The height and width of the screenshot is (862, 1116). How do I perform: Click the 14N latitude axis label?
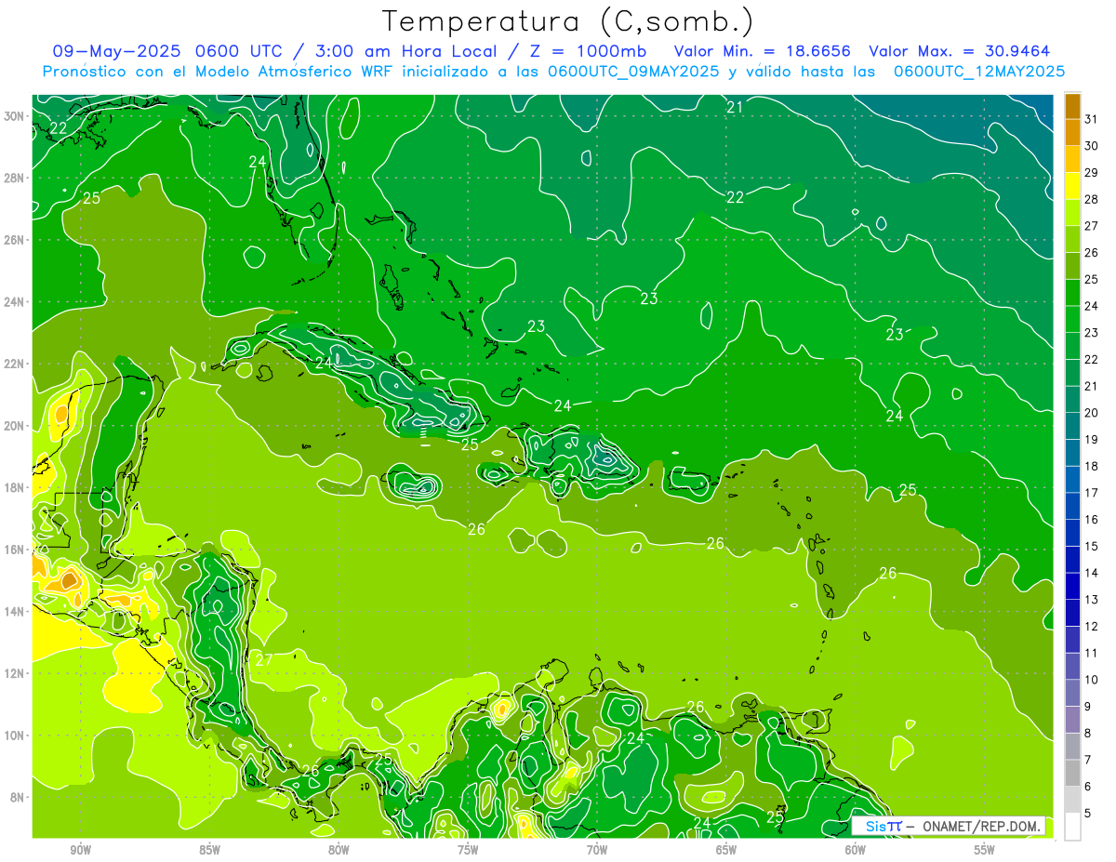14,611
